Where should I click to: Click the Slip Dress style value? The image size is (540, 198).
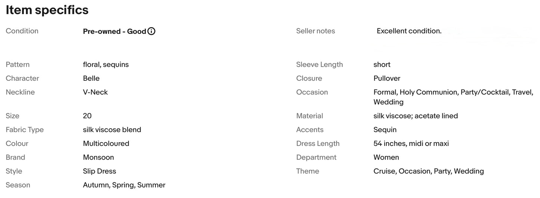(99, 171)
